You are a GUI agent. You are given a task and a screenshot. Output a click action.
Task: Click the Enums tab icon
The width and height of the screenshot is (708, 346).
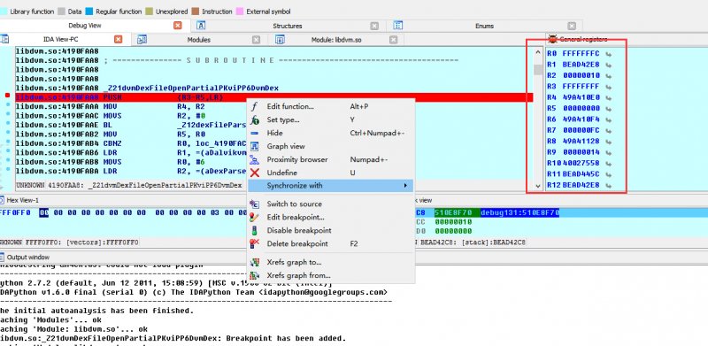397,26
